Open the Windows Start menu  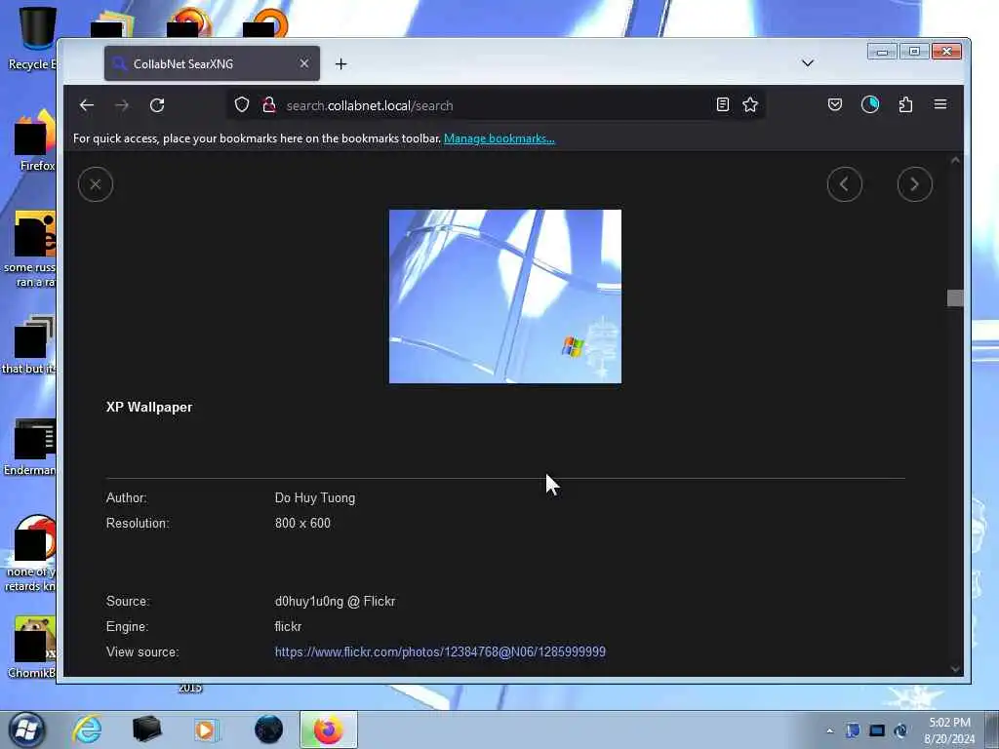26,729
